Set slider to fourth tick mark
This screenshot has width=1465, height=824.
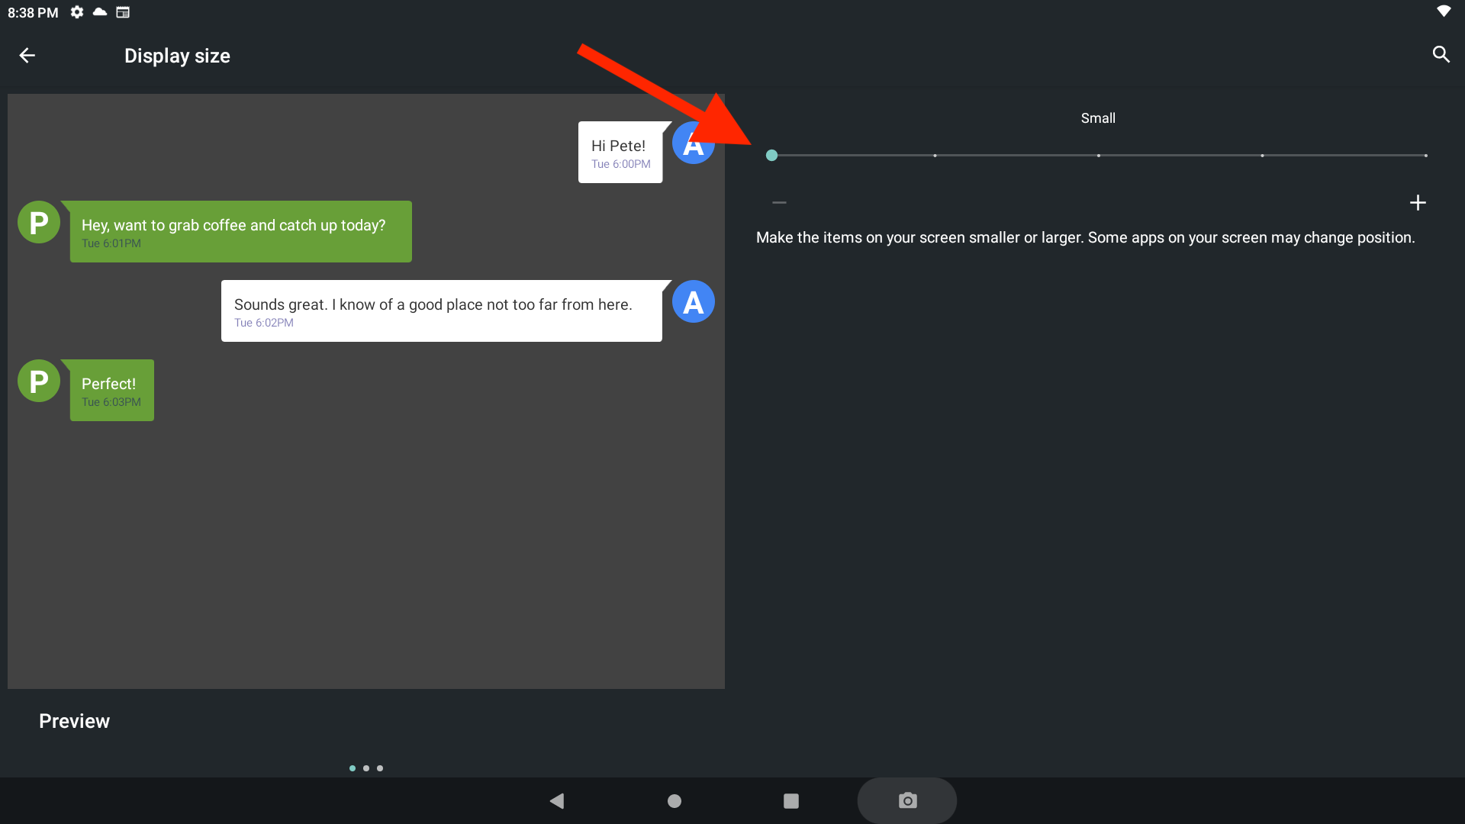coord(1262,156)
